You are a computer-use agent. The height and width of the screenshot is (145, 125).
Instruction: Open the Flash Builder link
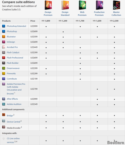point(13,63)
